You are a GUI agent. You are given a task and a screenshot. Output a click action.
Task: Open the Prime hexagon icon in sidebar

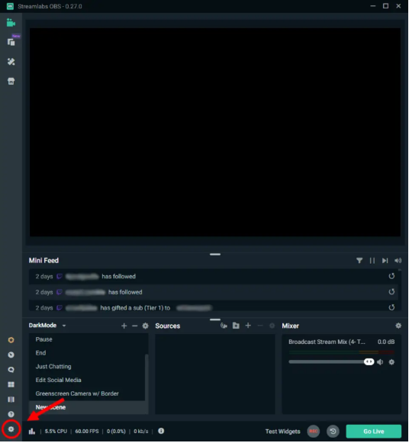pyautogui.click(x=11, y=340)
